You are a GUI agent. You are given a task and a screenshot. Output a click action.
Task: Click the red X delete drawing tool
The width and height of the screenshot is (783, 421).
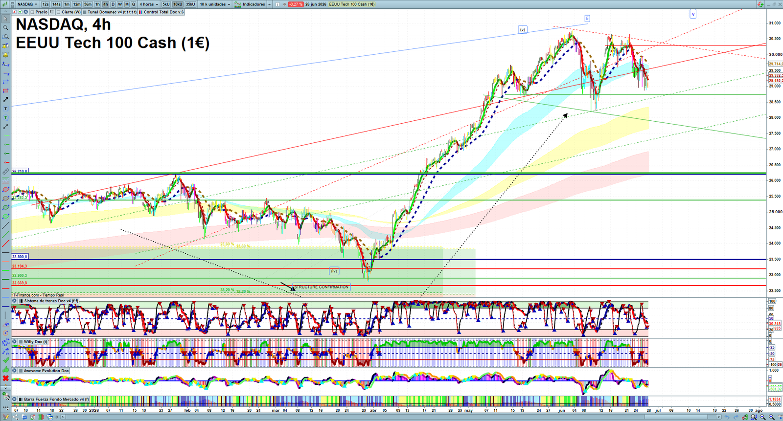pos(5,378)
